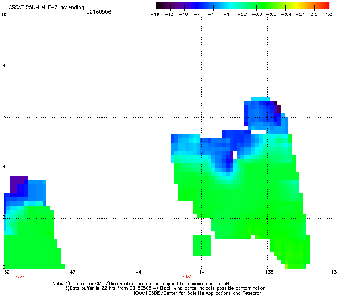Click the red time label '7:07' near -141
The image size is (337, 296).
(x=186, y=276)
